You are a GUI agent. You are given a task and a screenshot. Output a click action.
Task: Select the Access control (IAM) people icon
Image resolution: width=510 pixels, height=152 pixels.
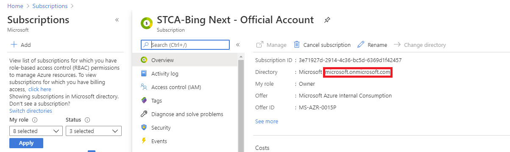(144, 87)
